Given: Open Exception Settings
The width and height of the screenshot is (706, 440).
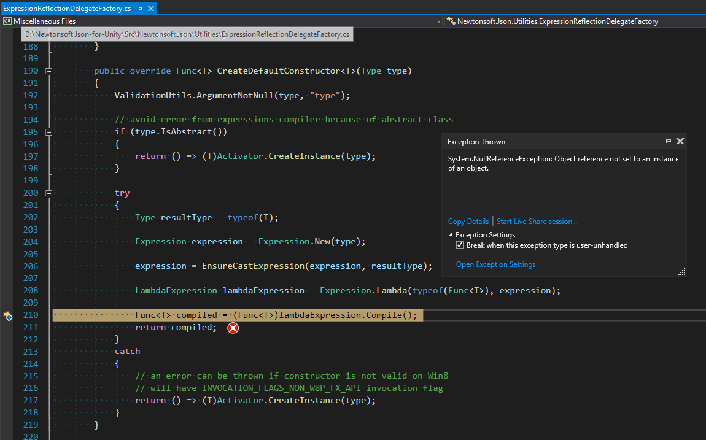Looking at the screenshot, I should tap(495, 264).
